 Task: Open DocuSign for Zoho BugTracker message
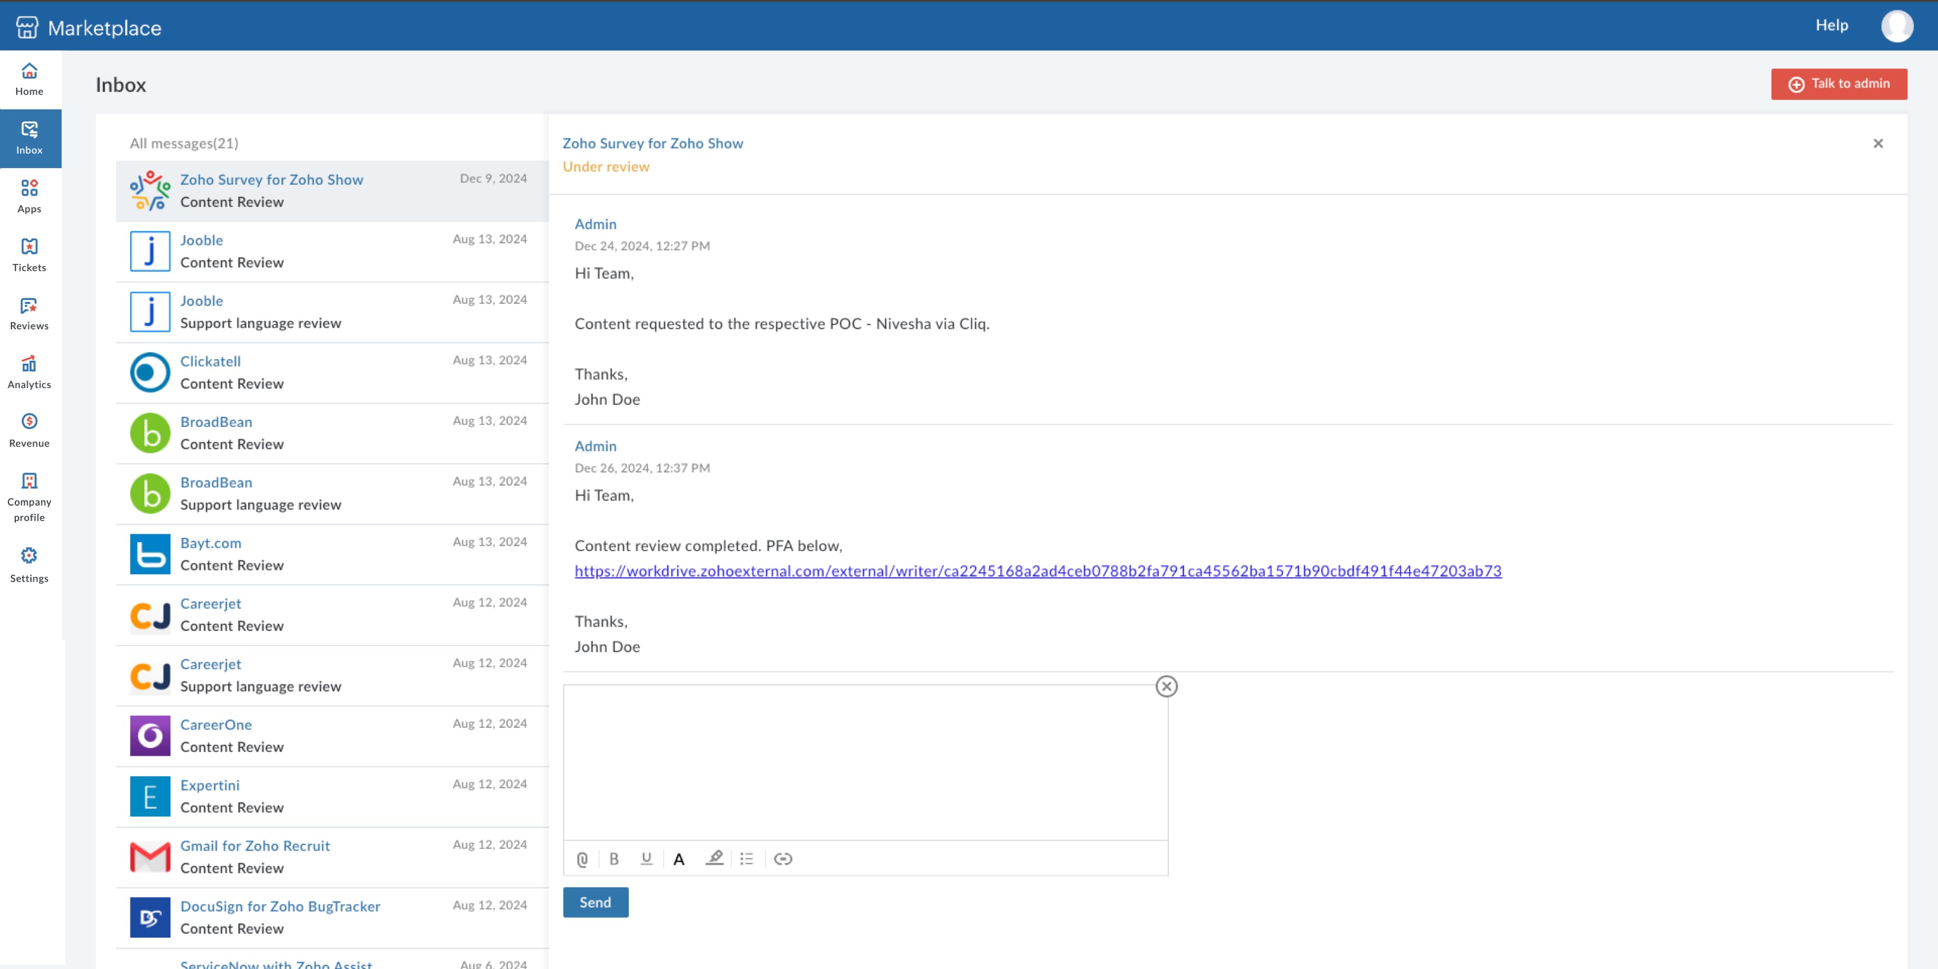(332, 918)
